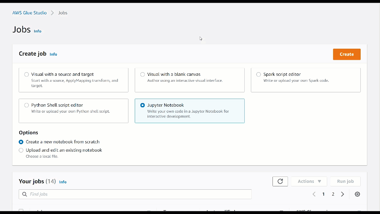Open AWS Glue Studio breadcrumb link
This screenshot has height=214, width=380.
tap(29, 13)
